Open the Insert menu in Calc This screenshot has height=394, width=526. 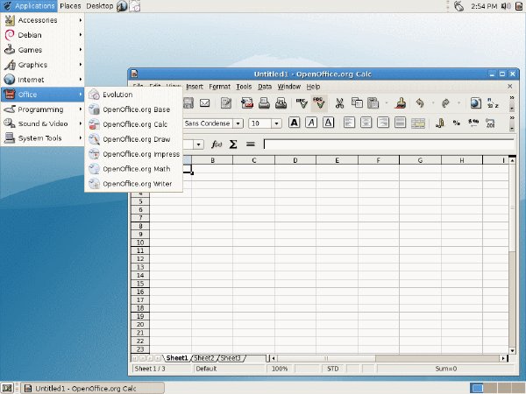[195, 87]
